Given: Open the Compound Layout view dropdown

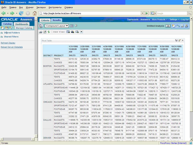Looking at the screenshot, I should 57,26.
